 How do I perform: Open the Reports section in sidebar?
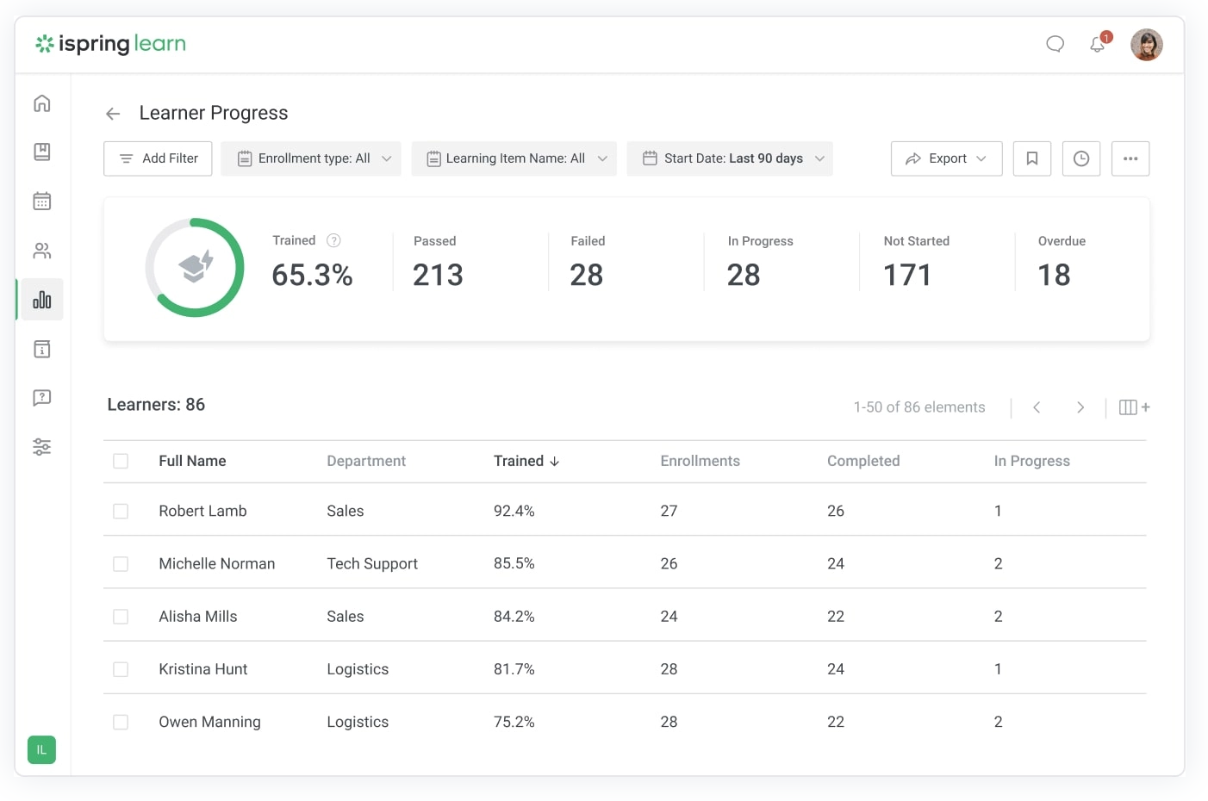click(x=42, y=300)
